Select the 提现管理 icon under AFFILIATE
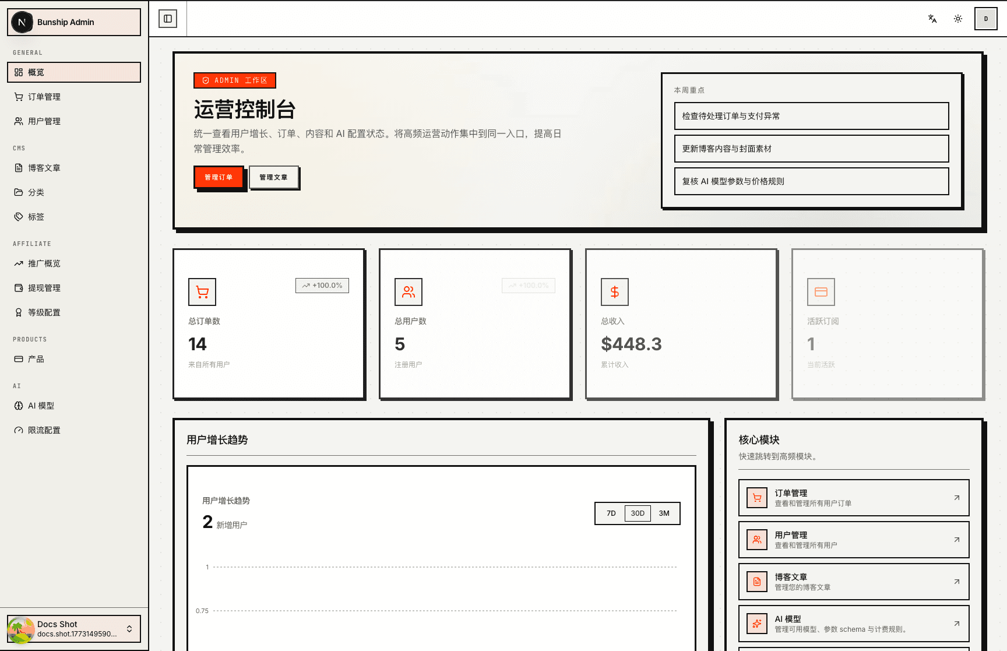Image resolution: width=1007 pixels, height=651 pixels. (19, 288)
